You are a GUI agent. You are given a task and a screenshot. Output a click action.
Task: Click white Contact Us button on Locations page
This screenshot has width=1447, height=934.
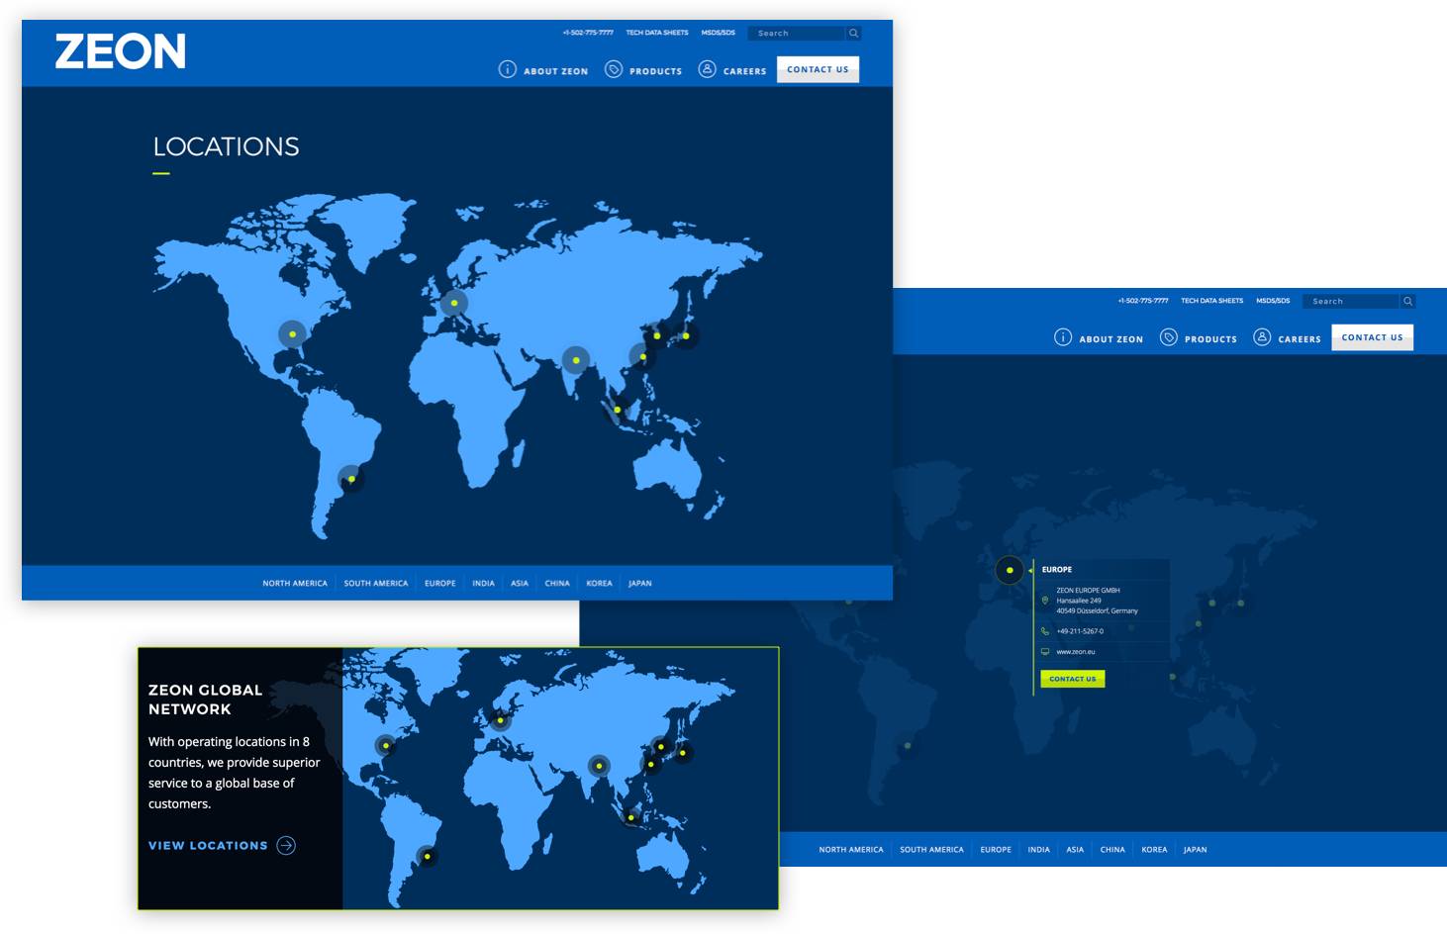click(818, 69)
